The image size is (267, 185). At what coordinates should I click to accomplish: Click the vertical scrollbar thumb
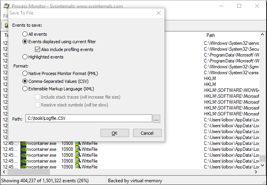pos(262,158)
